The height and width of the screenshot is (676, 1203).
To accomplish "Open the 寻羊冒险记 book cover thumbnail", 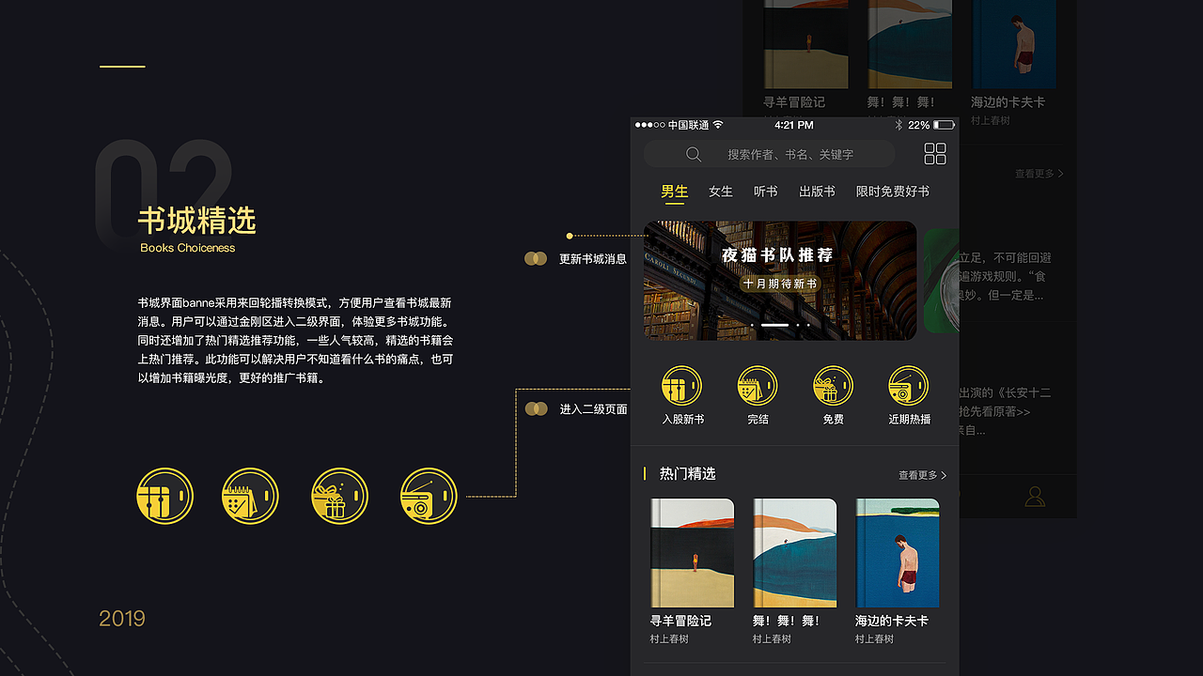I will [692, 553].
